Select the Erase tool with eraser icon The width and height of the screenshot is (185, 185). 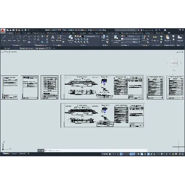pyautogui.click(x=47, y=37)
